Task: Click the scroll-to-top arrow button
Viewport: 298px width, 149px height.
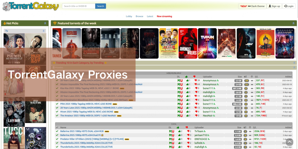Action: (x=290, y=142)
